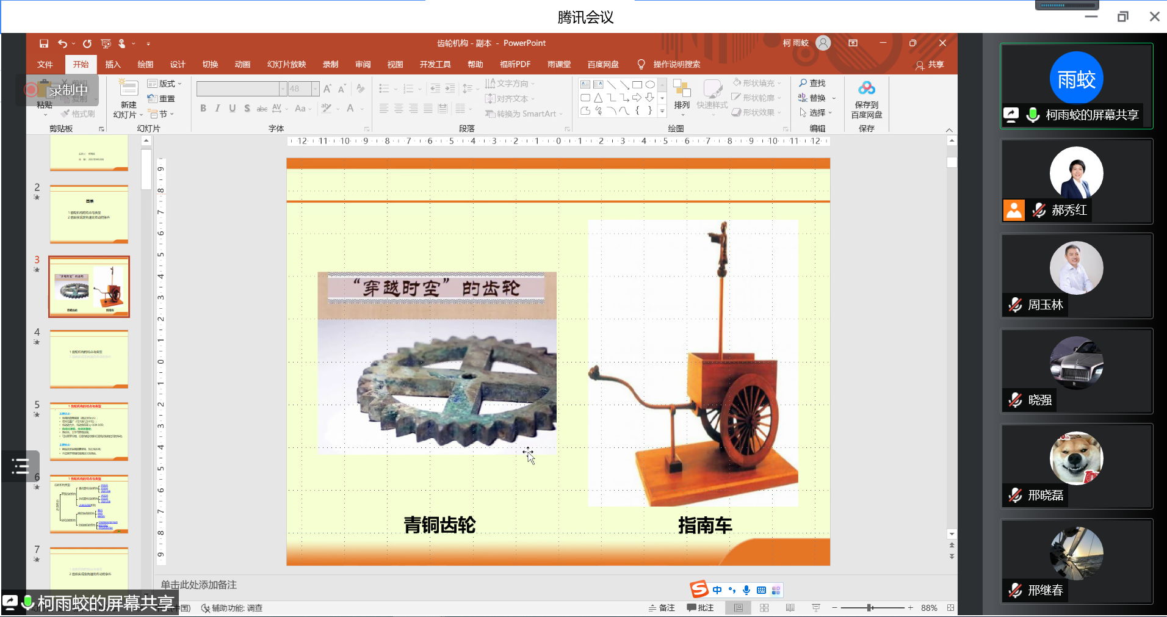Select the rectangle shape in the shapes gallery
The image size is (1167, 617).
tap(637, 85)
